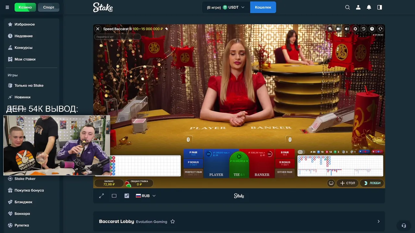Toggle the Player roadmap probe switch
Viewport: 415px width, 233px height.
364,152
